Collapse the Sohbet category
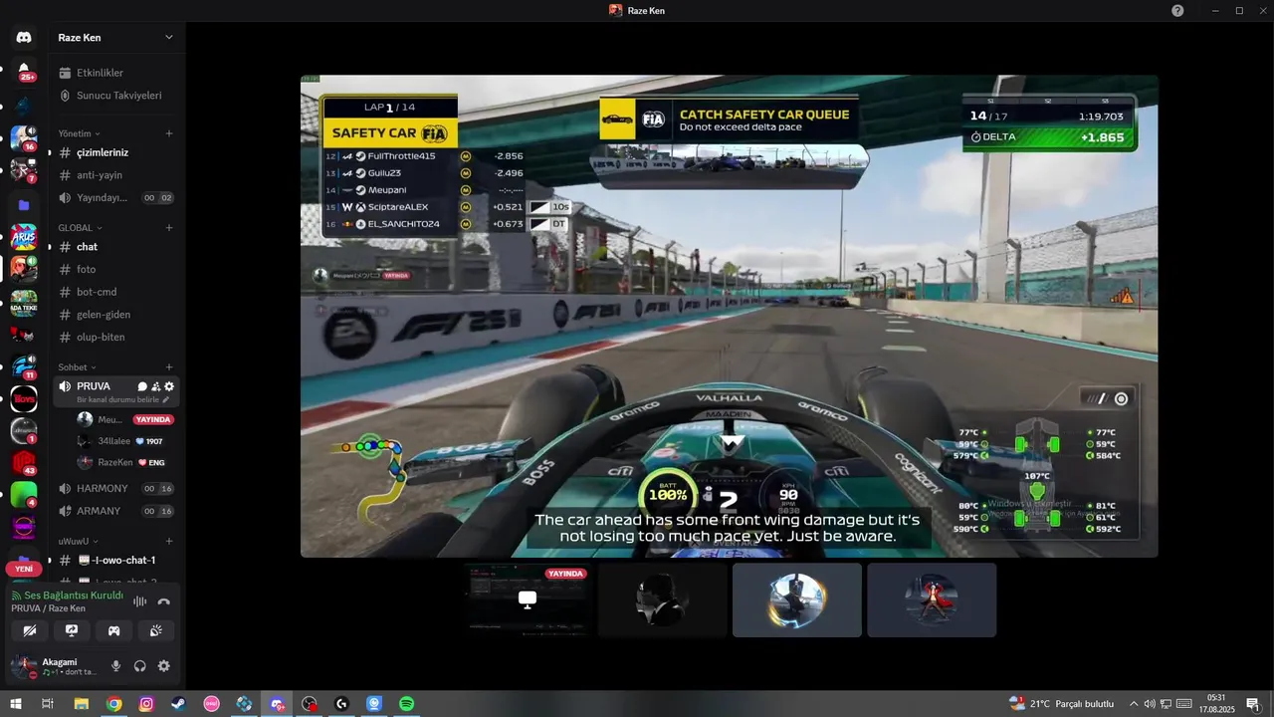Viewport: 1274px width, 717px height. (77, 367)
